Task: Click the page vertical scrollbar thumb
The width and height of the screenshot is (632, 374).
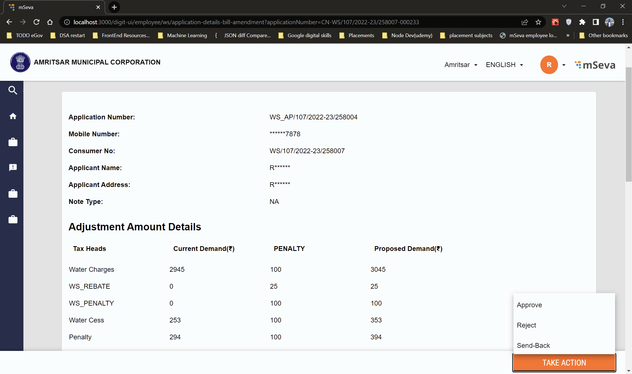Action: (628, 124)
